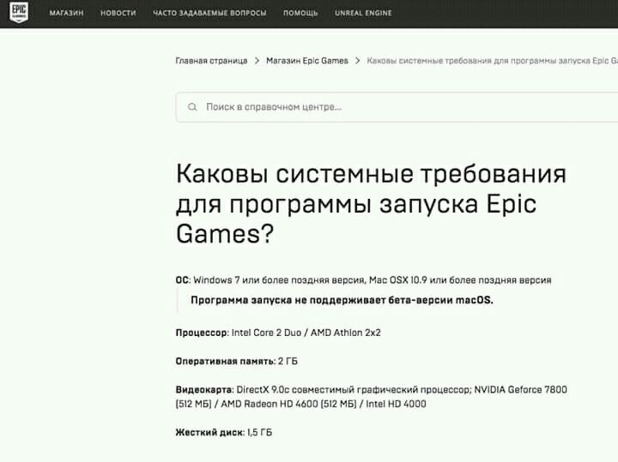Viewport: 618px width, 462px height.
Task: Click the note about бета-версии macOS
Action: click(342, 300)
